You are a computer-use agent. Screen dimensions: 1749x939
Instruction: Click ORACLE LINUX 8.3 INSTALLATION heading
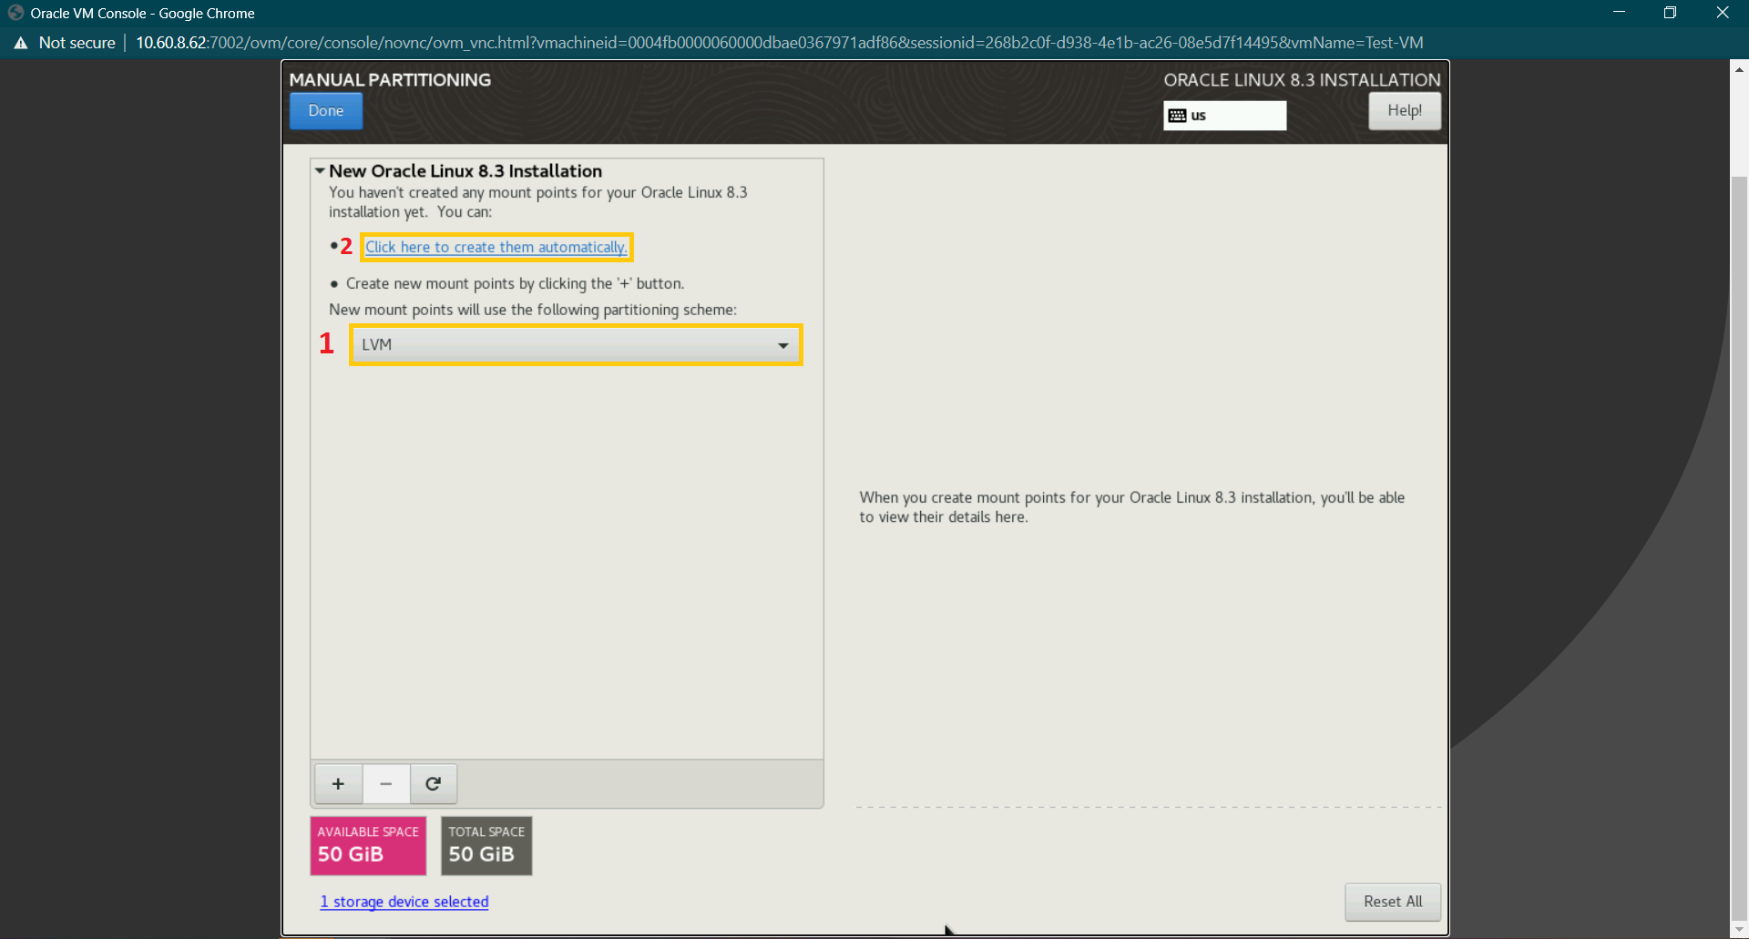(1302, 80)
